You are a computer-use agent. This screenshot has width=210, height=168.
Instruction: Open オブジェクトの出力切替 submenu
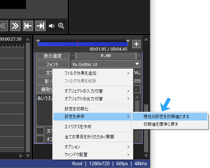(x=93, y=99)
